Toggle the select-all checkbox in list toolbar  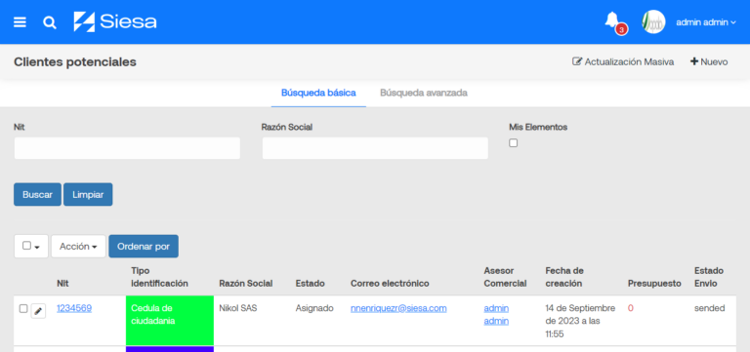[x=26, y=246]
